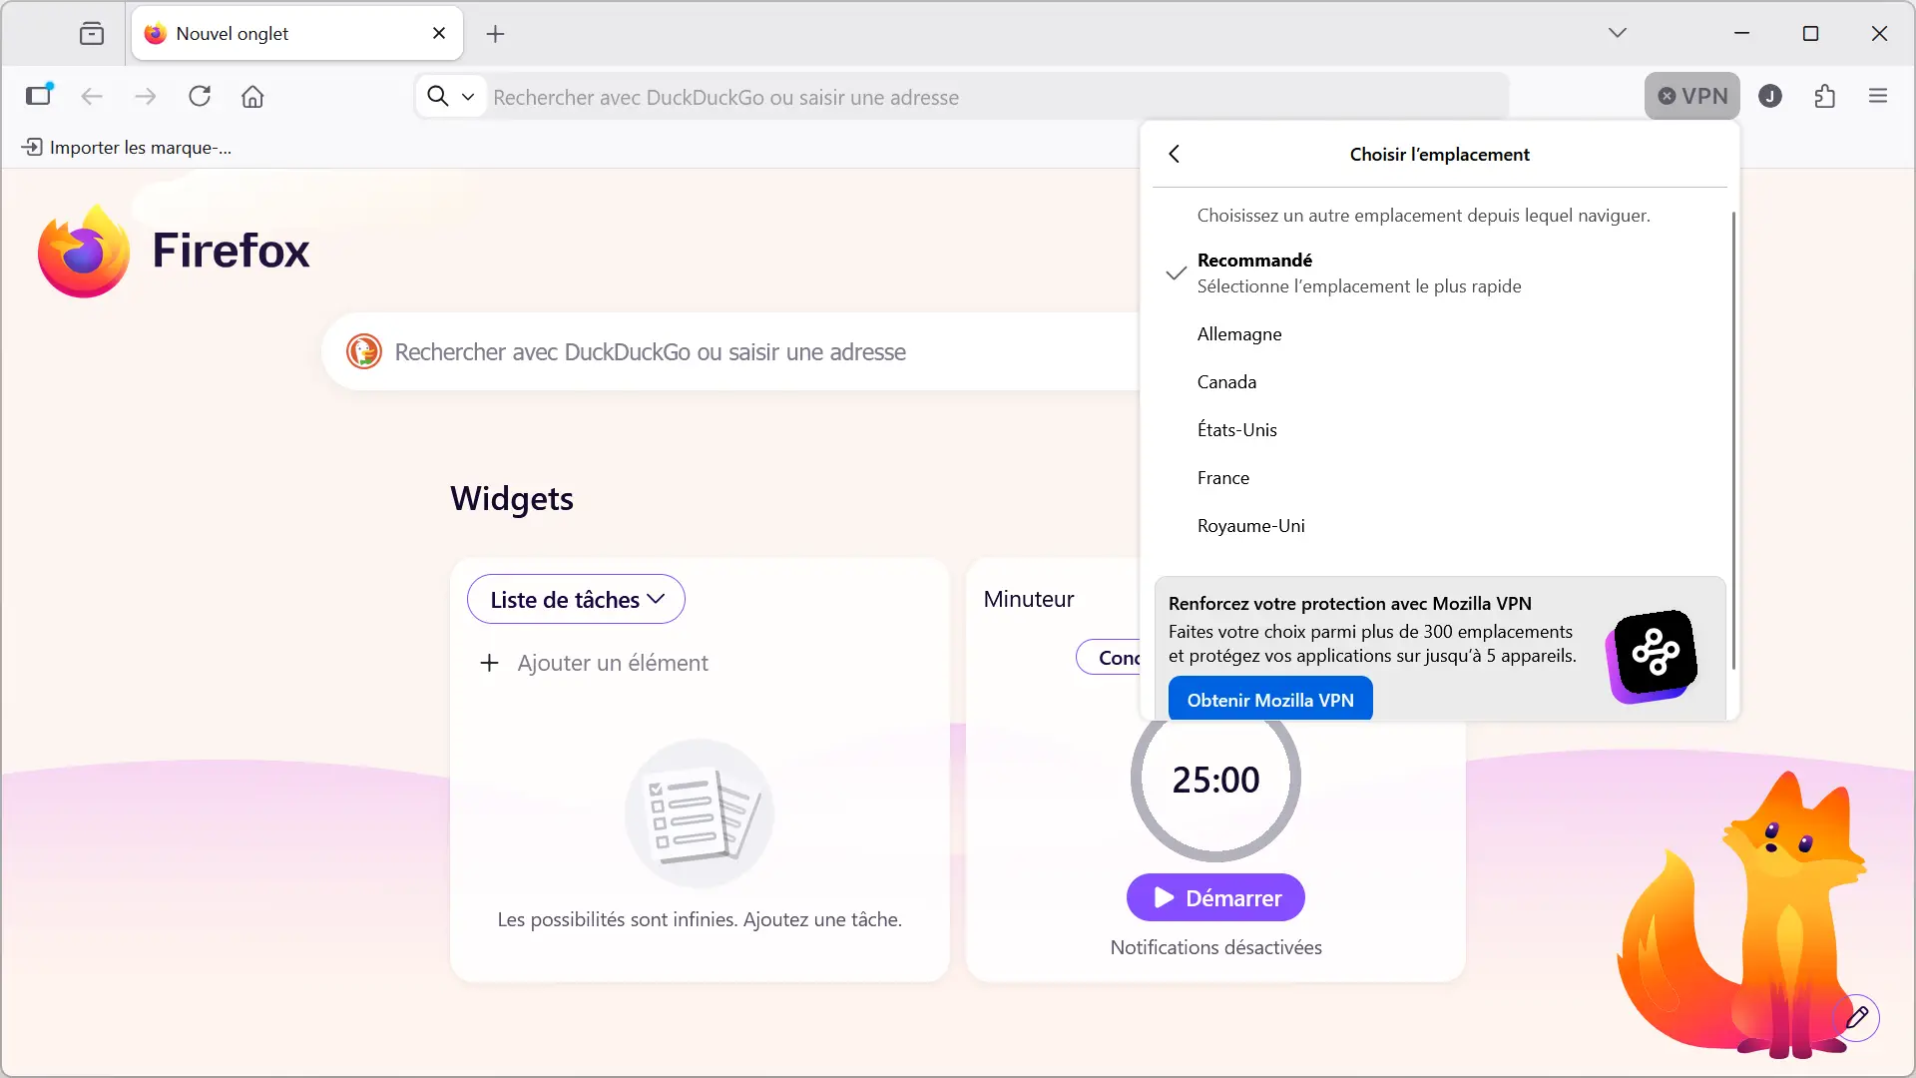Click the empty task list illustration
The height and width of the screenshot is (1078, 1916).
pyautogui.click(x=700, y=813)
